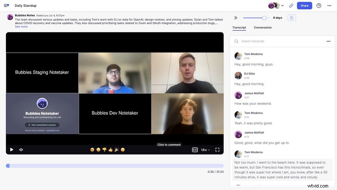337x190 pixels.
Task: Open the 1.5x playback speed dropdown
Action: point(205,150)
